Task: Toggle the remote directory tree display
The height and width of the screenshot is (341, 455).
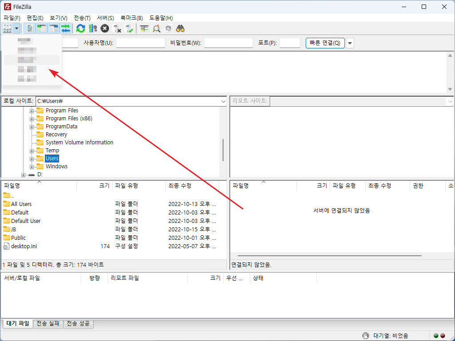Action: pos(54,28)
